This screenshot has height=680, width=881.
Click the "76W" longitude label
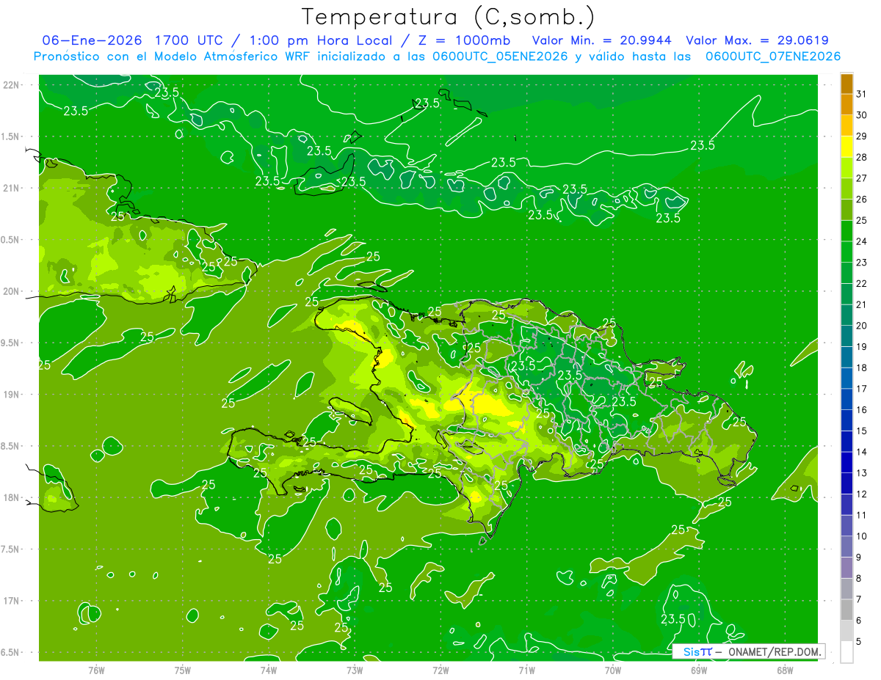pyautogui.click(x=96, y=670)
